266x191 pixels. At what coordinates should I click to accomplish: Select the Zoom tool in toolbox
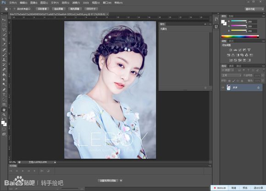(4, 115)
